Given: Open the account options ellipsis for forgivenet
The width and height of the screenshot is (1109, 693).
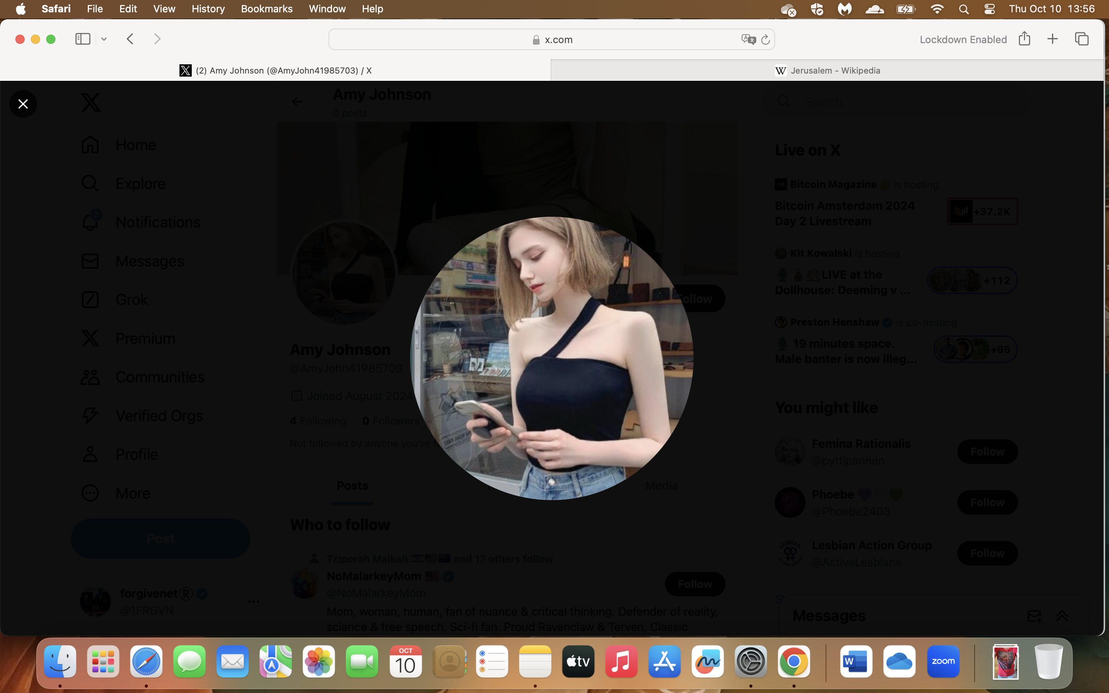Looking at the screenshot, I should [x=253, y=601].
